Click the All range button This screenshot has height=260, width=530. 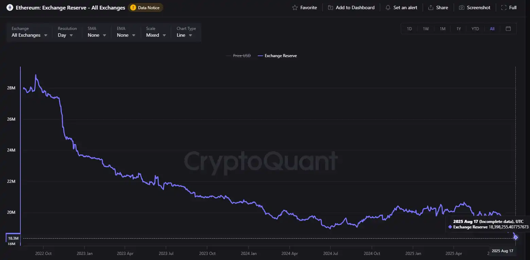pos(492,29)
